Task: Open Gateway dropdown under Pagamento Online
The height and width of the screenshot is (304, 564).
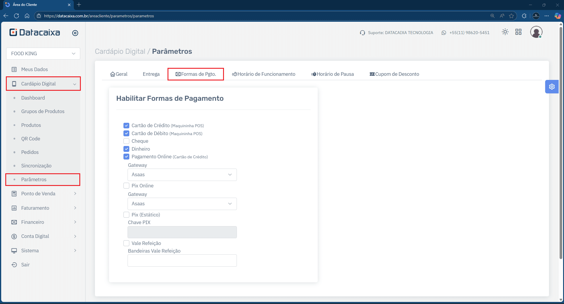Action: (x=182, y=175)
